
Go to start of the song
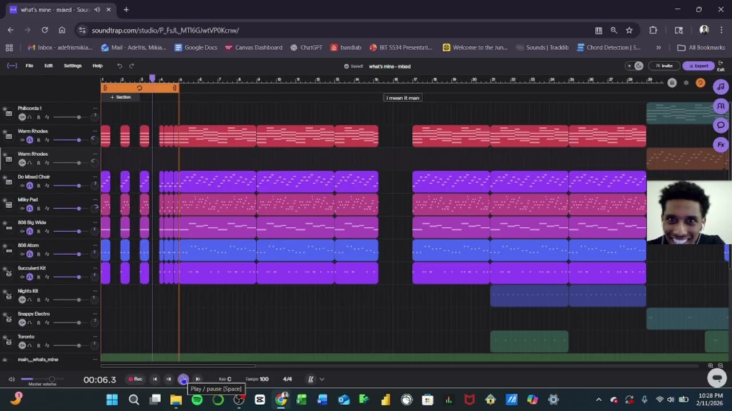click(x=154, y=379)
